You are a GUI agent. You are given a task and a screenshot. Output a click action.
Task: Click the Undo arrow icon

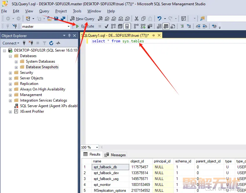pos(159,19)
